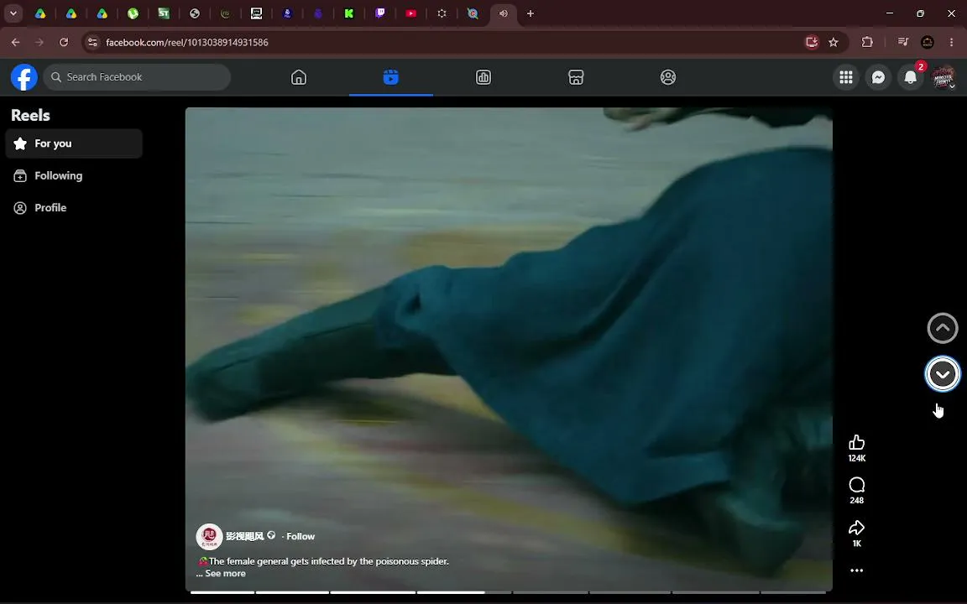Open the dashboard chart tab
This screenshot has width=967, height=604.
tap(483, 77)
